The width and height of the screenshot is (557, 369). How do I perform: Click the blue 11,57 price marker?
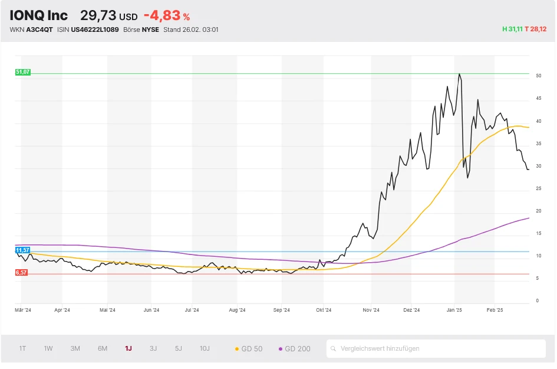22,250
